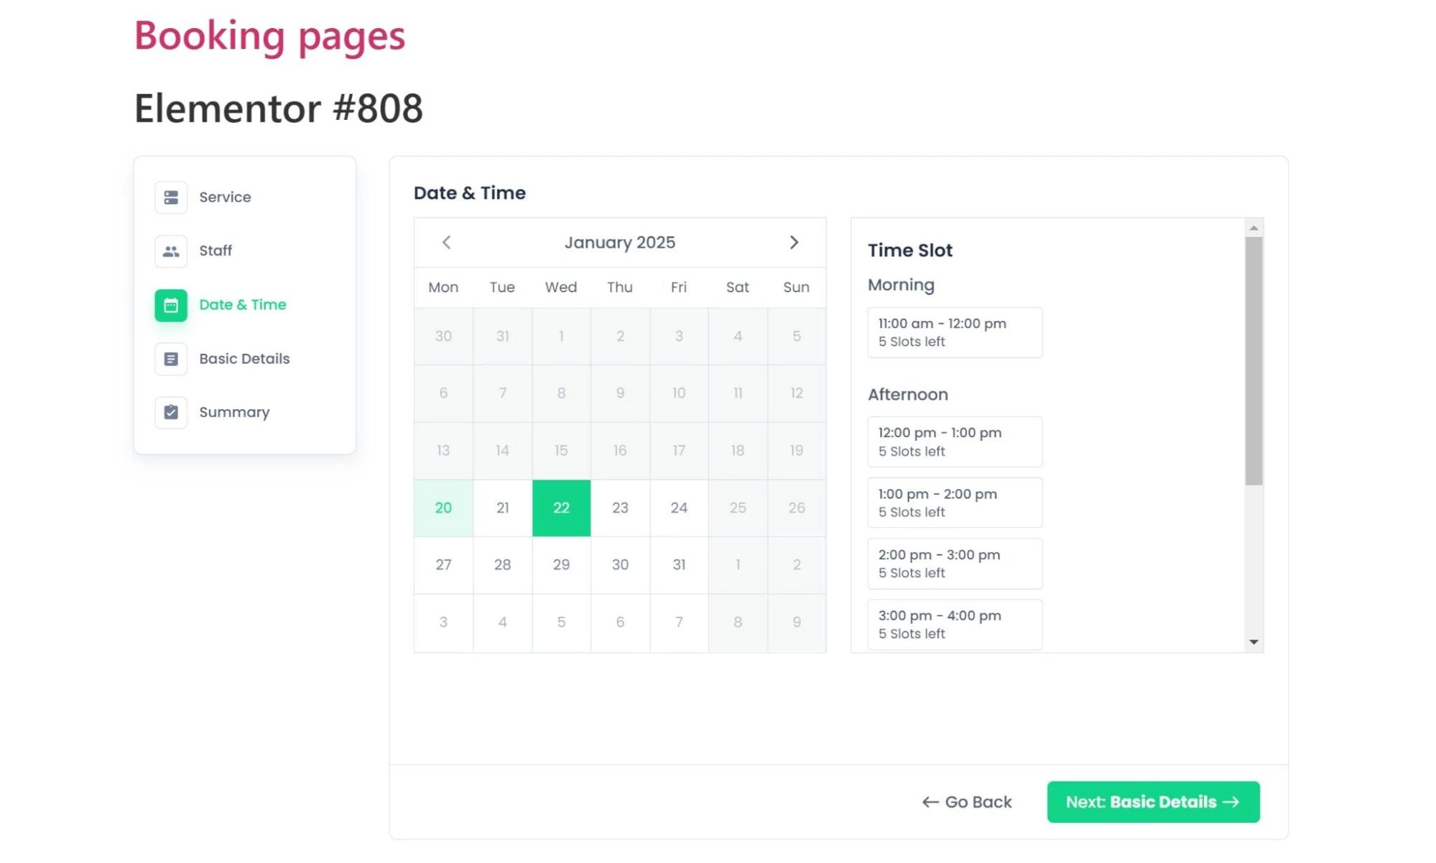Viewport: 1436px width, 863px height.
Task: Select the 11:00 am - 12:00 pm slot
Action: point(955,332)
